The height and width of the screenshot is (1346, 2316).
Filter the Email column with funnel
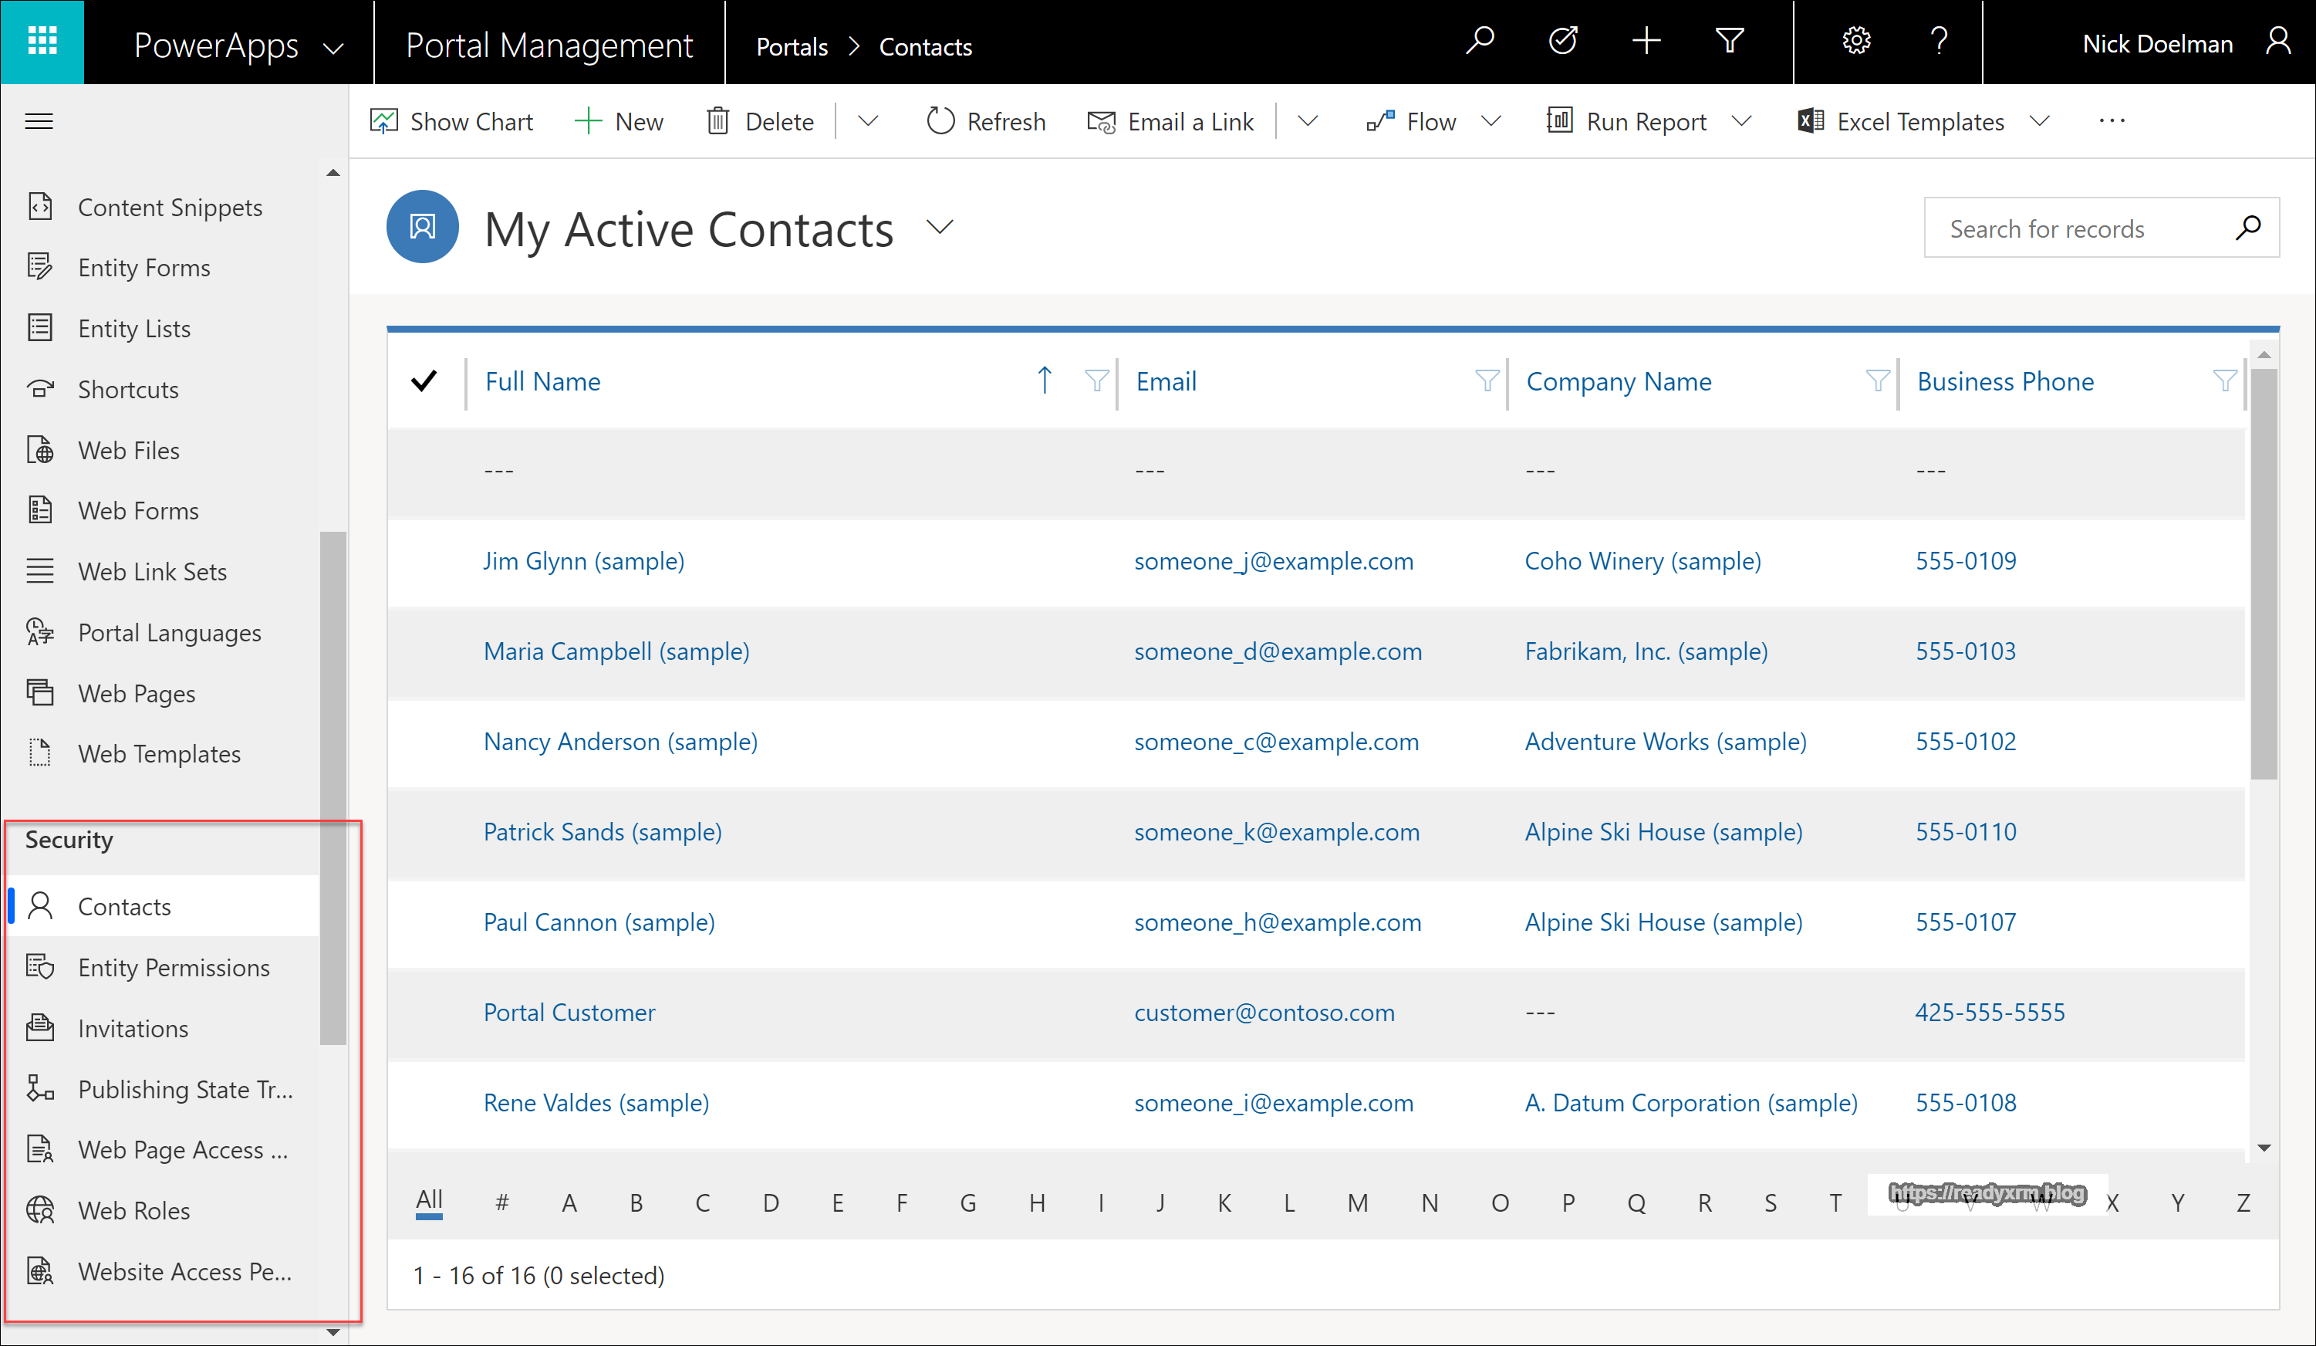point(1486,380)
